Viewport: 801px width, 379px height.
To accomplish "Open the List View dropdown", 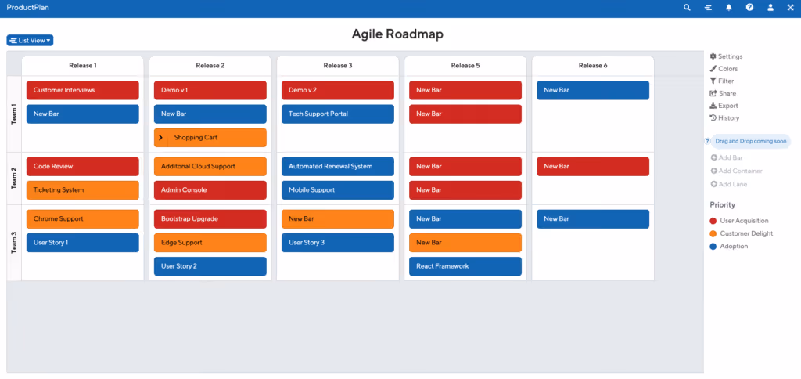I will click(30, 41).
